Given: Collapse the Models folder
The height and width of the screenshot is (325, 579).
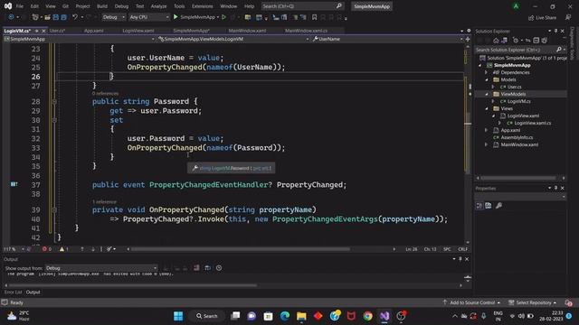Looking at the screenshot, I should (487, 79).
